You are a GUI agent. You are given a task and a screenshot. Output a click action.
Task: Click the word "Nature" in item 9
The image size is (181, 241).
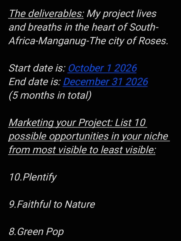pyautogui.click(x=80, y=204)
